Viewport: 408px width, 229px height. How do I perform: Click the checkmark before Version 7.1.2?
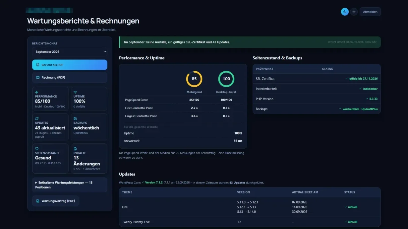[143, 183]
